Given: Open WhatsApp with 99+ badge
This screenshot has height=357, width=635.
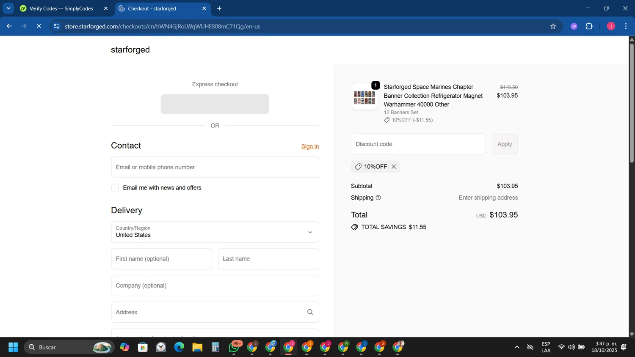Looking at the screenshot, I should click(234, 347).
